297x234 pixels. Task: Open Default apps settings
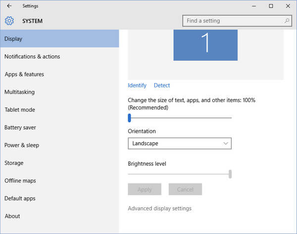60,198
